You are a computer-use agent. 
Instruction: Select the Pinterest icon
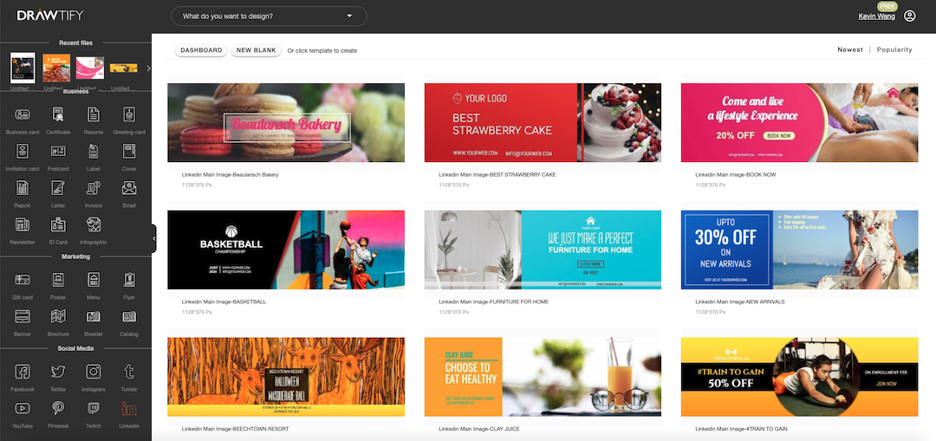tap(58, 408)
